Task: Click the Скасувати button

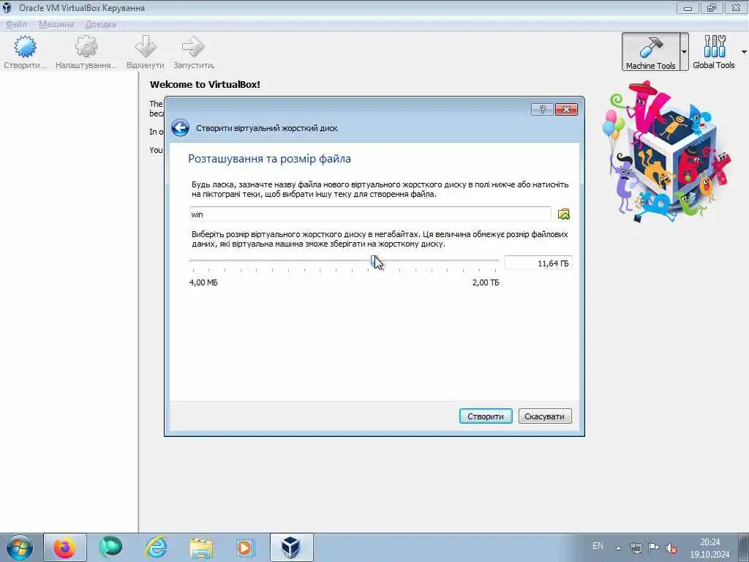Action: tap(544, 416)
